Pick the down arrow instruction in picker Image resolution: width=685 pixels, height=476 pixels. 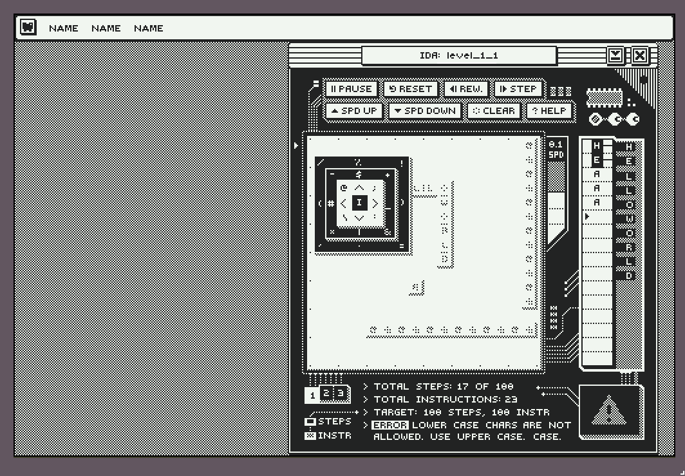click(x=359, y=218)
